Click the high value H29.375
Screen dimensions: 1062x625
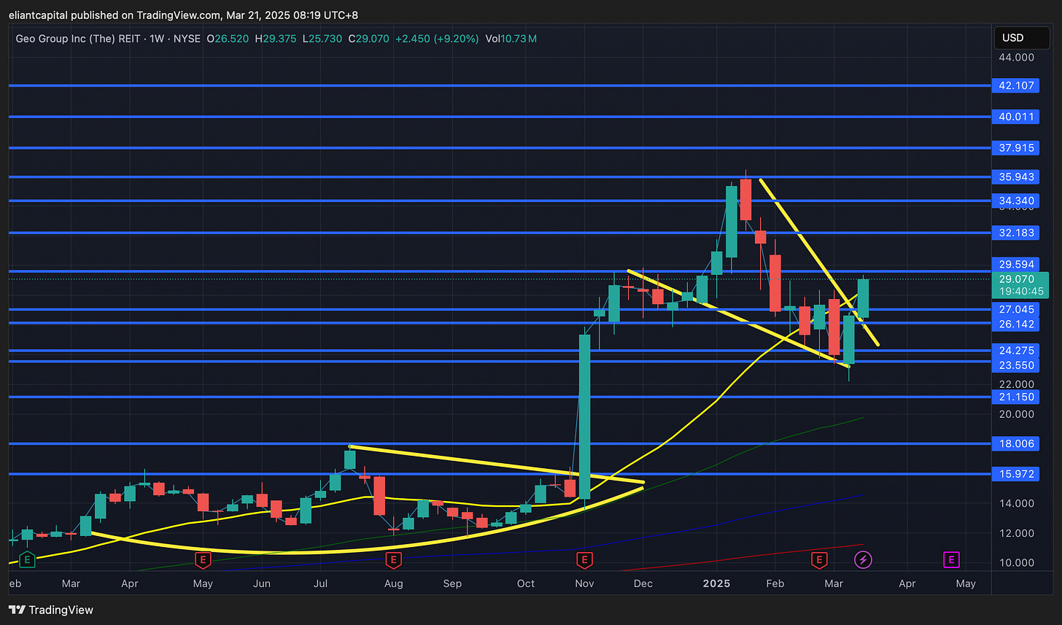click(276, 38)
